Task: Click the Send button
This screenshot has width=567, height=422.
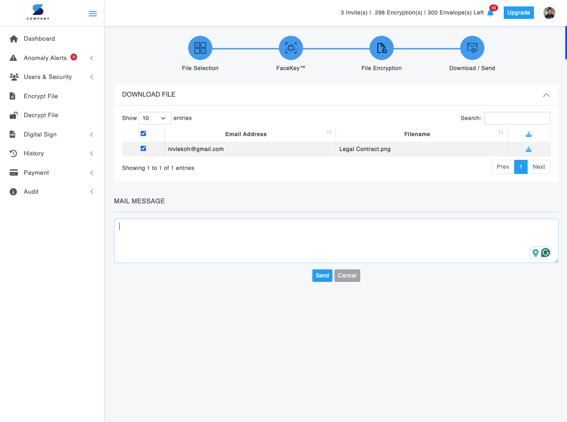Action: 322,275
